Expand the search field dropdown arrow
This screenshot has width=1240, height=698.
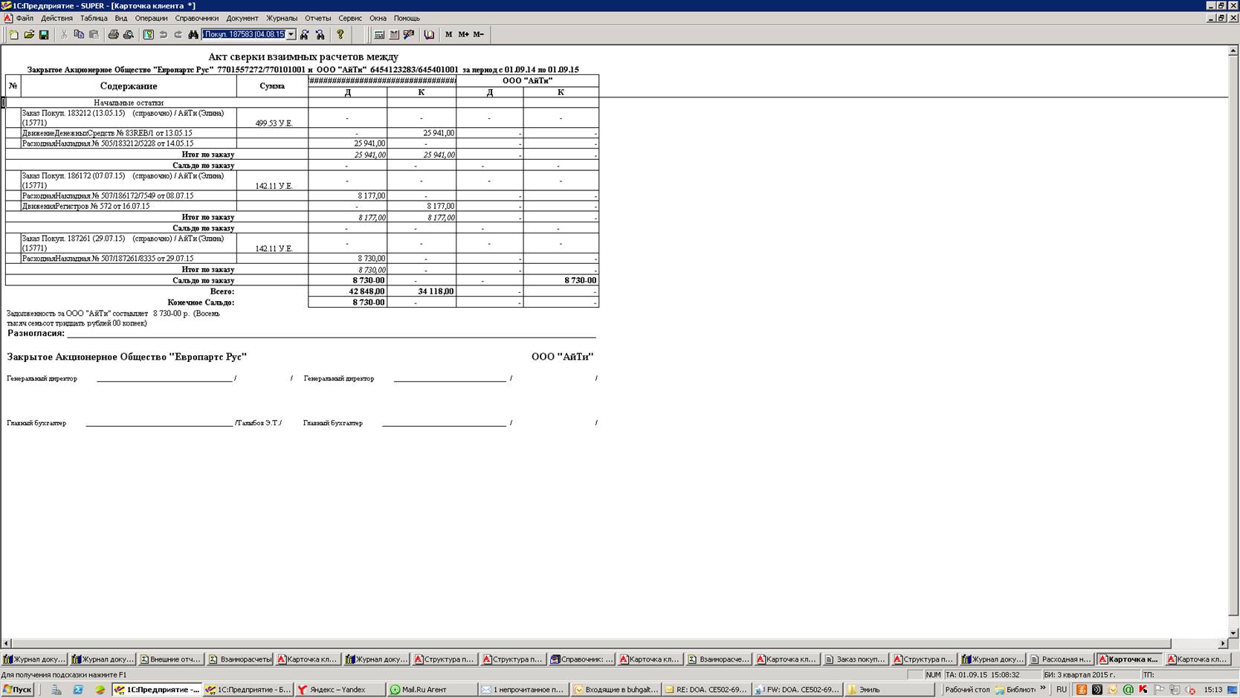tap(291, 35)
